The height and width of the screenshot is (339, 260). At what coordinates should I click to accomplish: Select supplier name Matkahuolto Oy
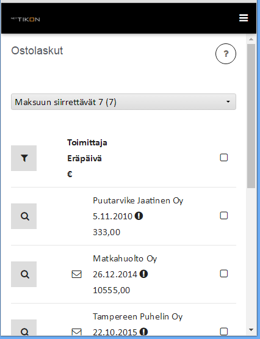coord(125,258)
